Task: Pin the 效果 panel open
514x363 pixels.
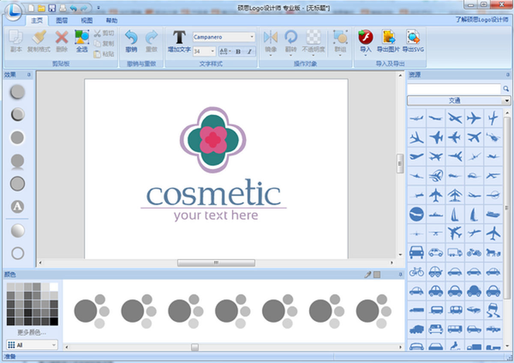Action: (30, 74)
